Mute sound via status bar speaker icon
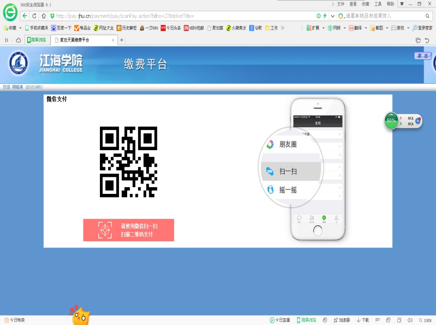This screenshot has height=325, width=436. coord(410,320)
